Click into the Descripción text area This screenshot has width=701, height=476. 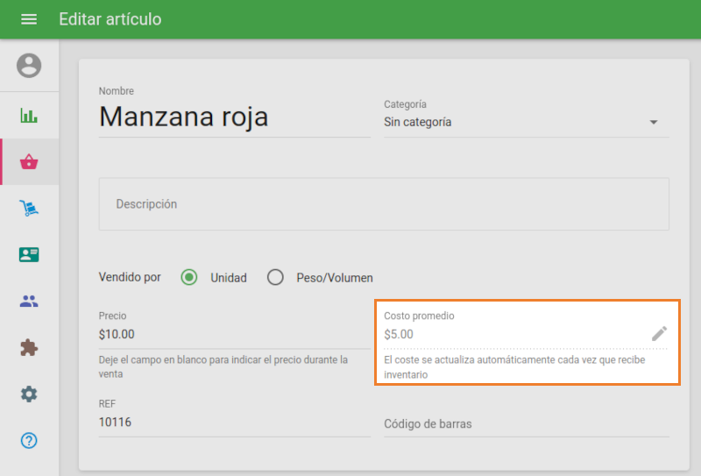click(384, 204)
